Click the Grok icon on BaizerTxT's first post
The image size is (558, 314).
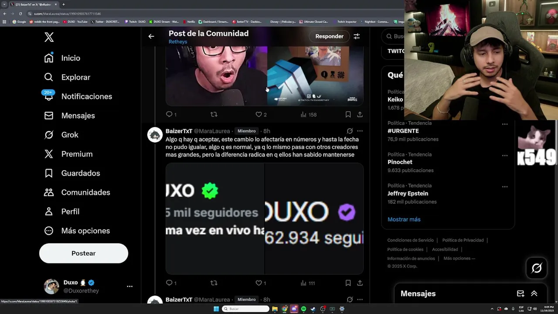tap(350, 131)
